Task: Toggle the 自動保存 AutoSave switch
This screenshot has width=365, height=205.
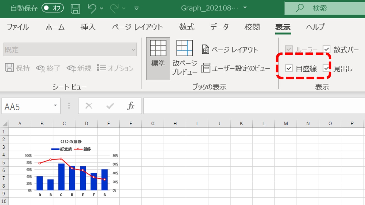Action: coord(53,8)
